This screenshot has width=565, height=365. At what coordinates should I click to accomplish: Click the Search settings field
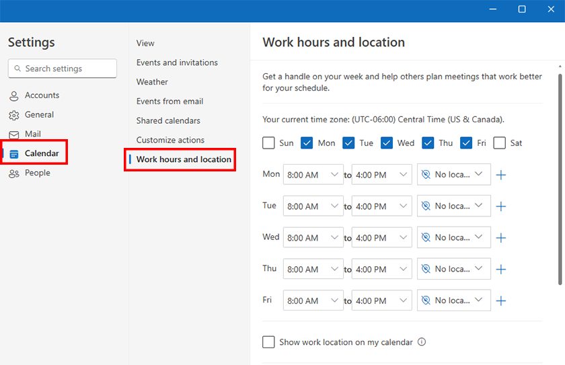click(63, 69)
